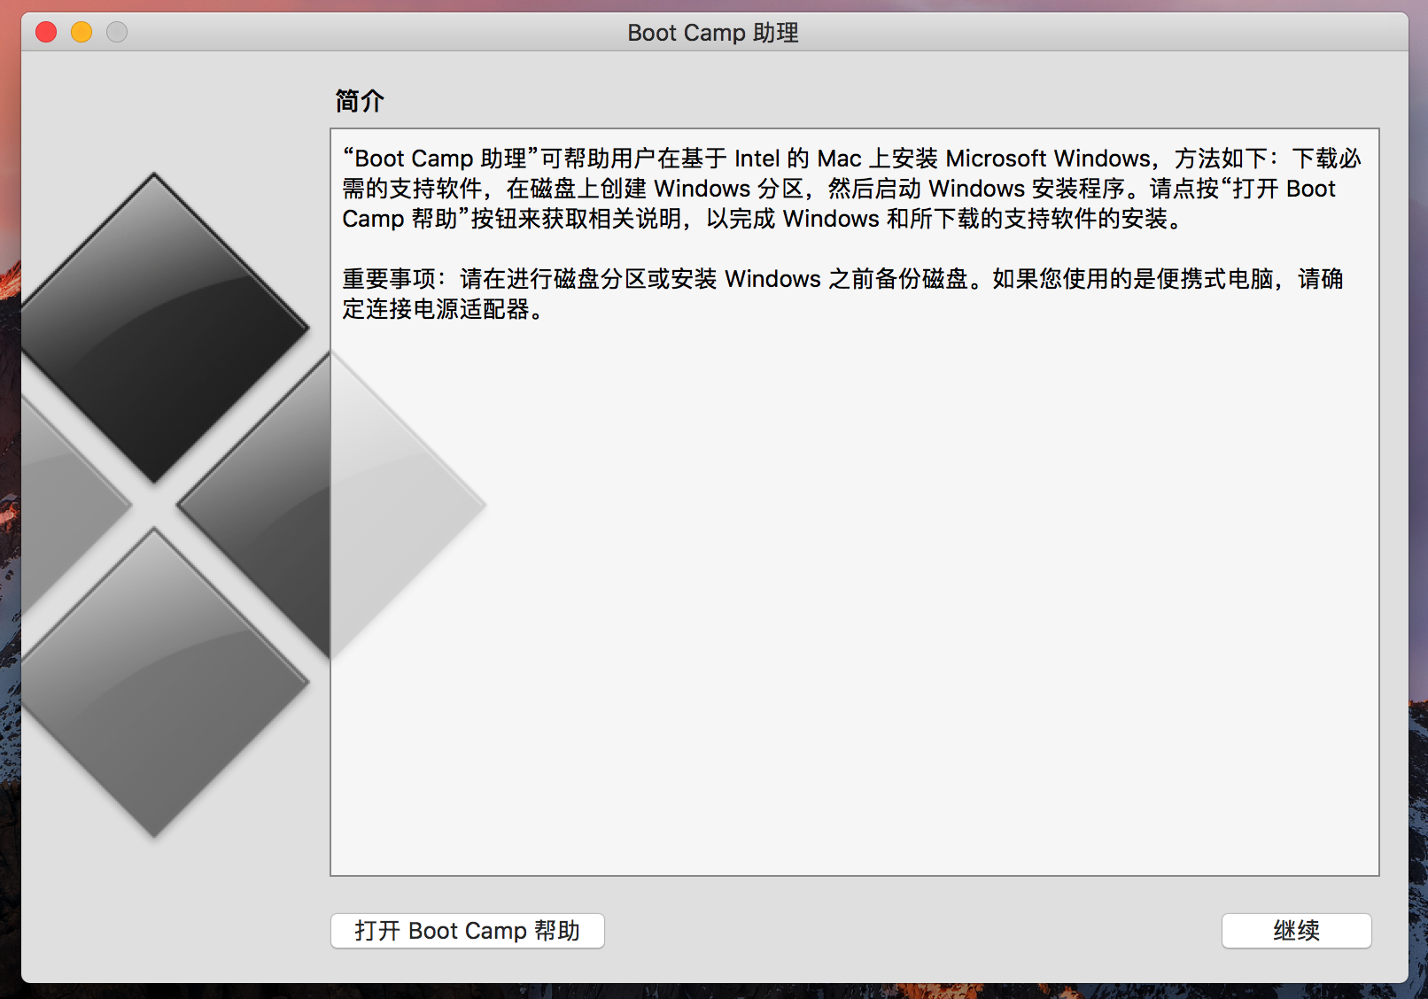Open Boot Camp Help via 打开 Boot Camp 帮助
This screenshot has width=1428, height=999.
[x=467, y=931]
